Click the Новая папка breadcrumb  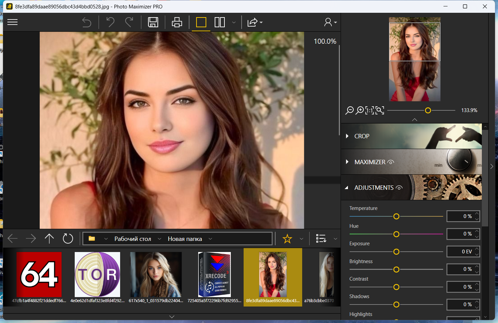[x=185, y=239]
